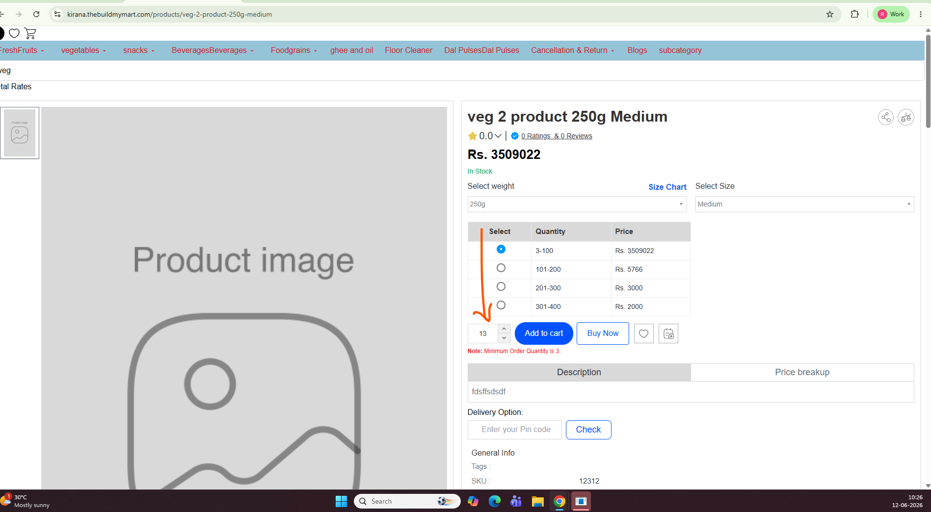This screenshot has width=931, height=512.
Task: Open Windows Start menu
Action: tap(341, 501)
